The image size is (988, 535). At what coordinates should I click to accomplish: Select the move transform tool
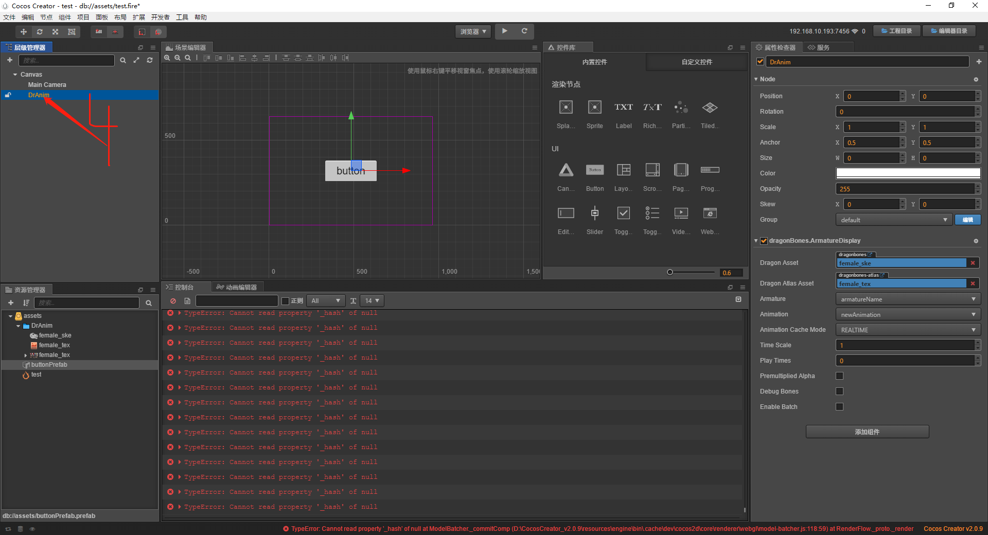[x=24, y=32]
